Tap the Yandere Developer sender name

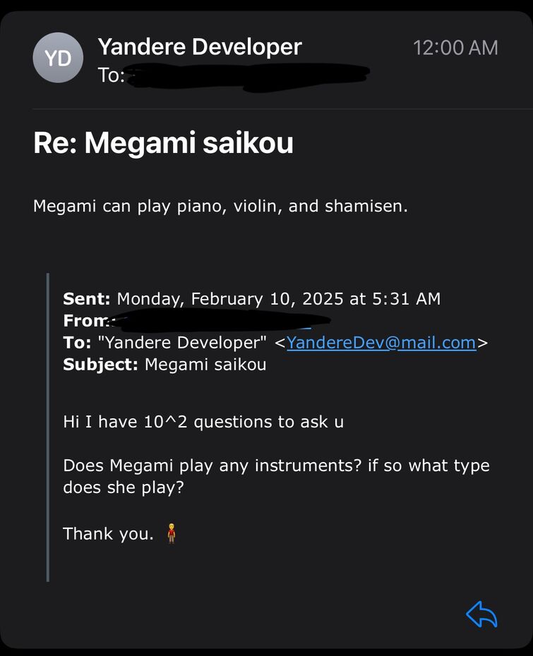click(200, 47)
